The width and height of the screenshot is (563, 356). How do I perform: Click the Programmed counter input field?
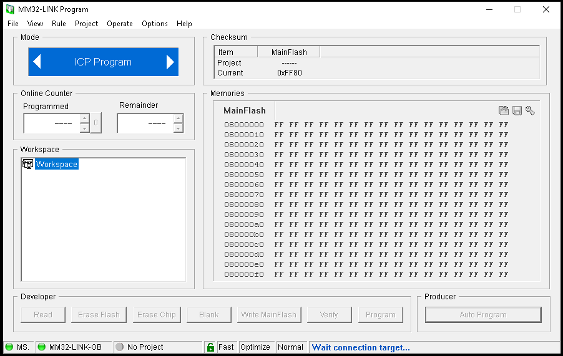(x=52, y=123)
